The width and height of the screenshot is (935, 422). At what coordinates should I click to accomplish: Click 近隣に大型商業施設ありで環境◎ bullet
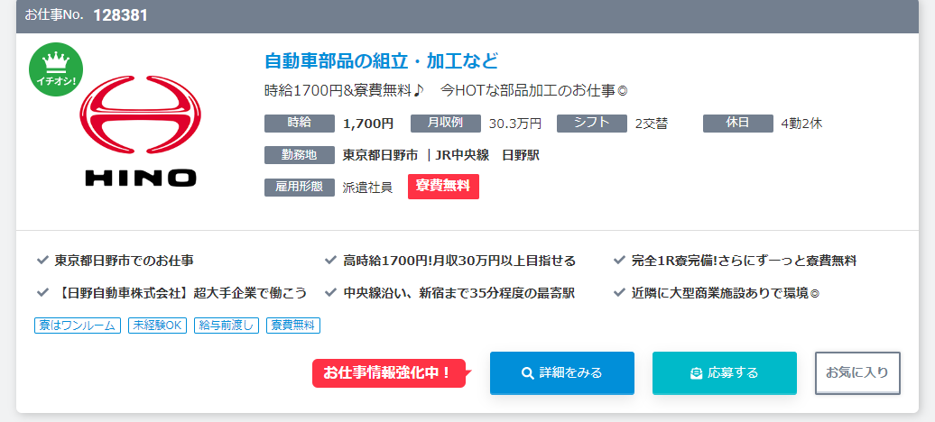[x=726, y=293]
